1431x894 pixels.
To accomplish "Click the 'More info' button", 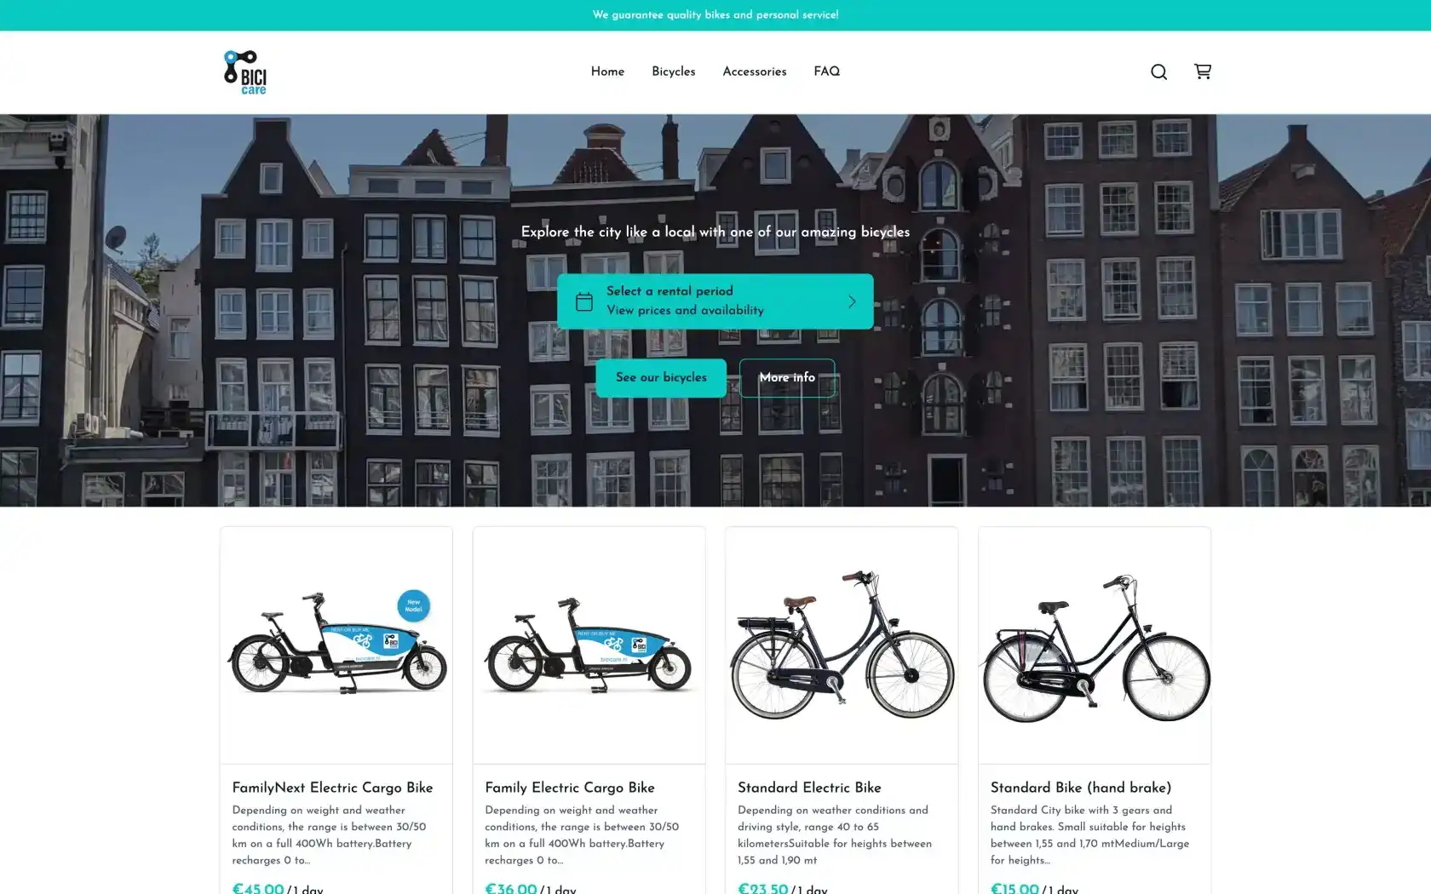I will point(787,377).
